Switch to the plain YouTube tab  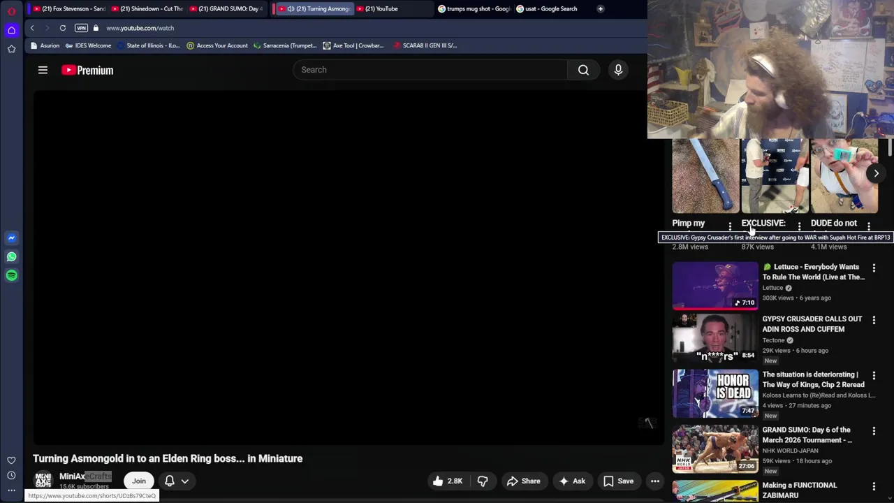click(383, 8)
